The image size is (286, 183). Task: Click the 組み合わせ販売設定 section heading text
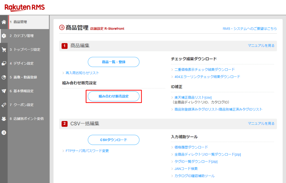(79, 83)
